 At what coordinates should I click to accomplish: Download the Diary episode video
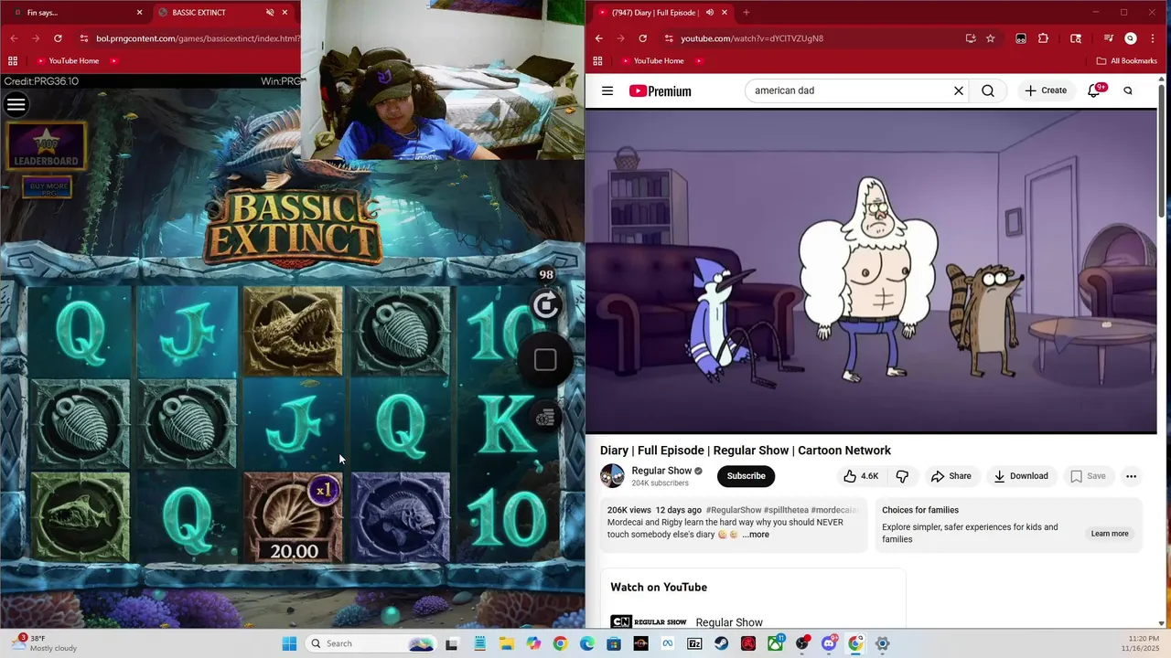pos(1021,476)
